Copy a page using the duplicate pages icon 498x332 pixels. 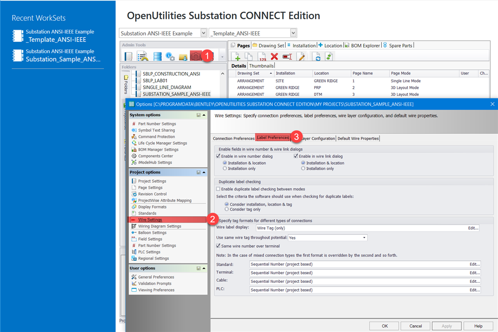click(x=249, y=57)
